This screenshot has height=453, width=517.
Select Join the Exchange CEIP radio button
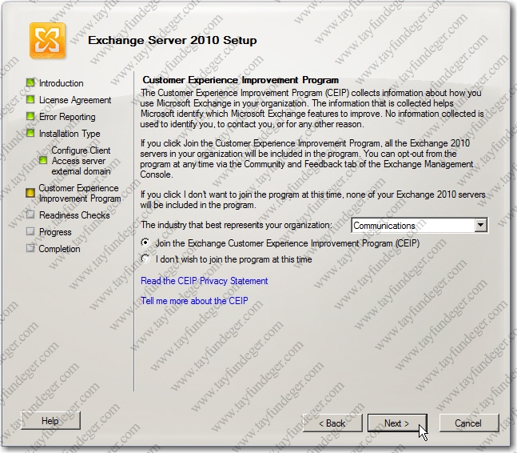(145, 243)
